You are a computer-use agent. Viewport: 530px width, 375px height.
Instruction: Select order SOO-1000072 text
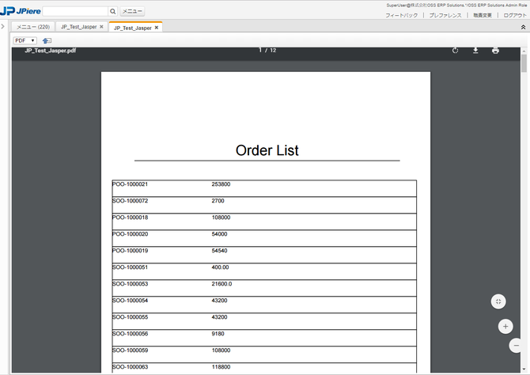tap(131, 201)
